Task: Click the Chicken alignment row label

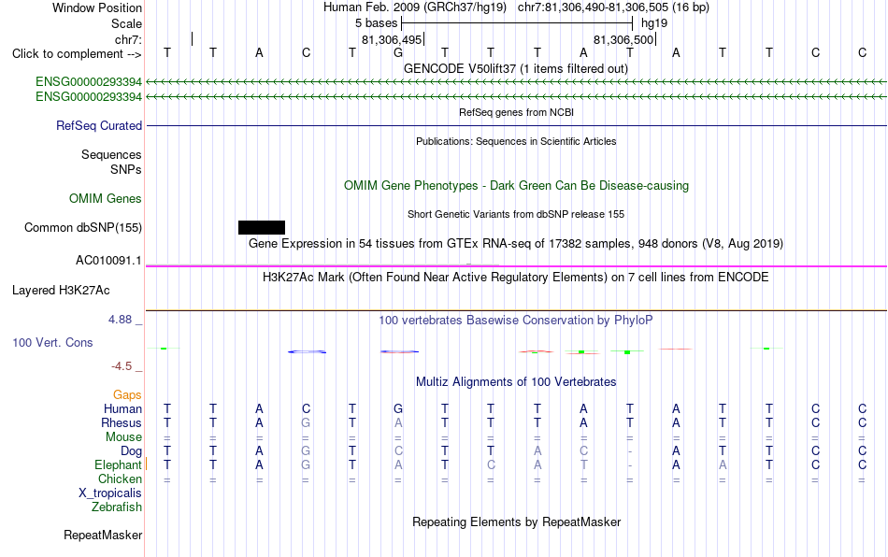Action: [120, 478]
